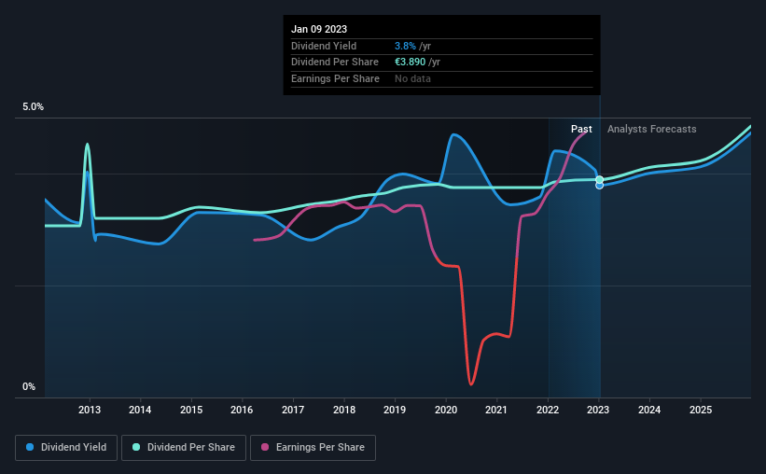The width and height of the screenshot is (766, 474).
Task: Click the Analysts Forecasts label
Action: coord(651,129)
